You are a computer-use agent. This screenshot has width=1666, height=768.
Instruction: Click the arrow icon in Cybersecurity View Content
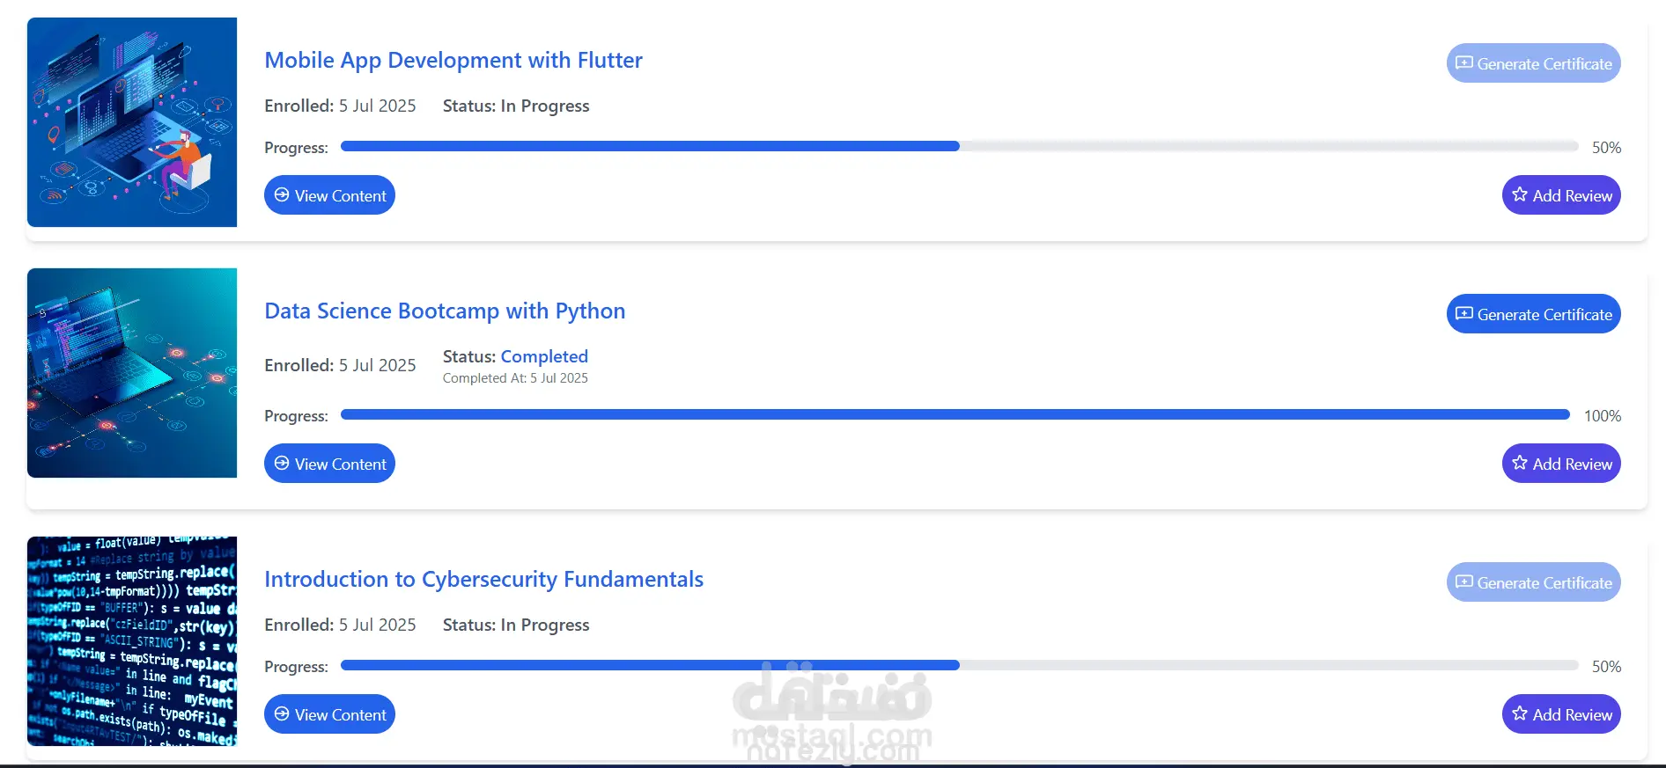click(x=282, y=714)
